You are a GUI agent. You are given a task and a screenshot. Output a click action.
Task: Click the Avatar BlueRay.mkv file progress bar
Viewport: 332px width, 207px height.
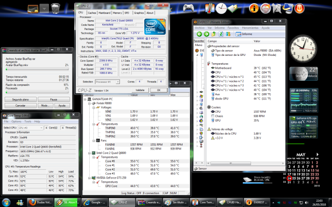[x=37, y=69]
